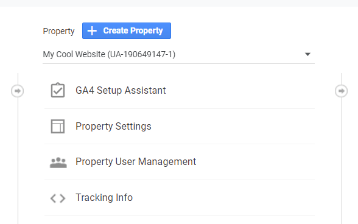Image resolution: width=358 pixels, height=224 pixels.
Task: Click the left circular arrow column icon
Action: click(x=17, y=91)
